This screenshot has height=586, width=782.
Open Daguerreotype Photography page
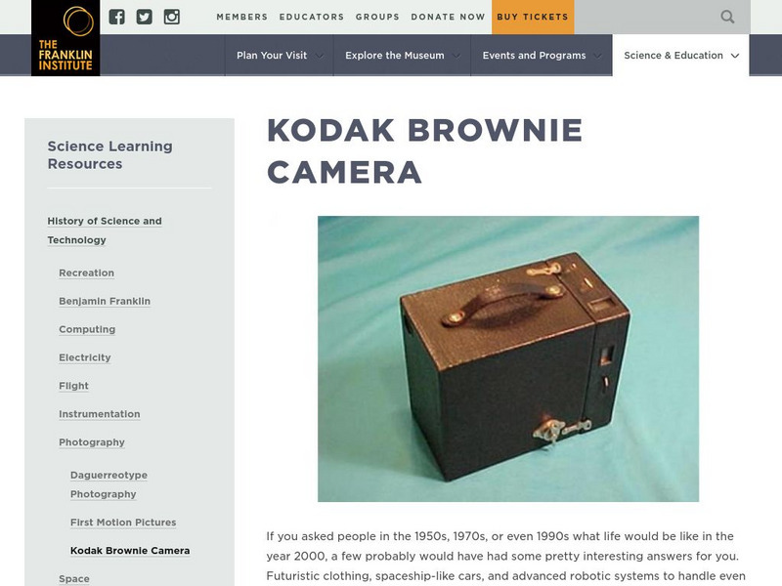(109, 484)
